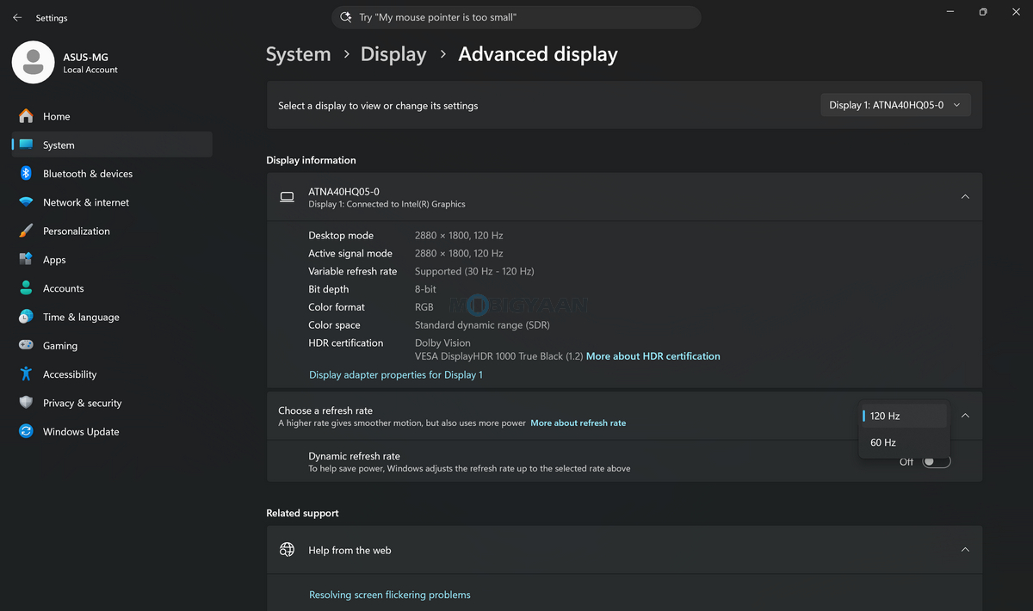Viewport: 1033px width, 611px height.
Task: Click the laptop icon beside ATNA40HQ05-0
Action: point(287,197)
